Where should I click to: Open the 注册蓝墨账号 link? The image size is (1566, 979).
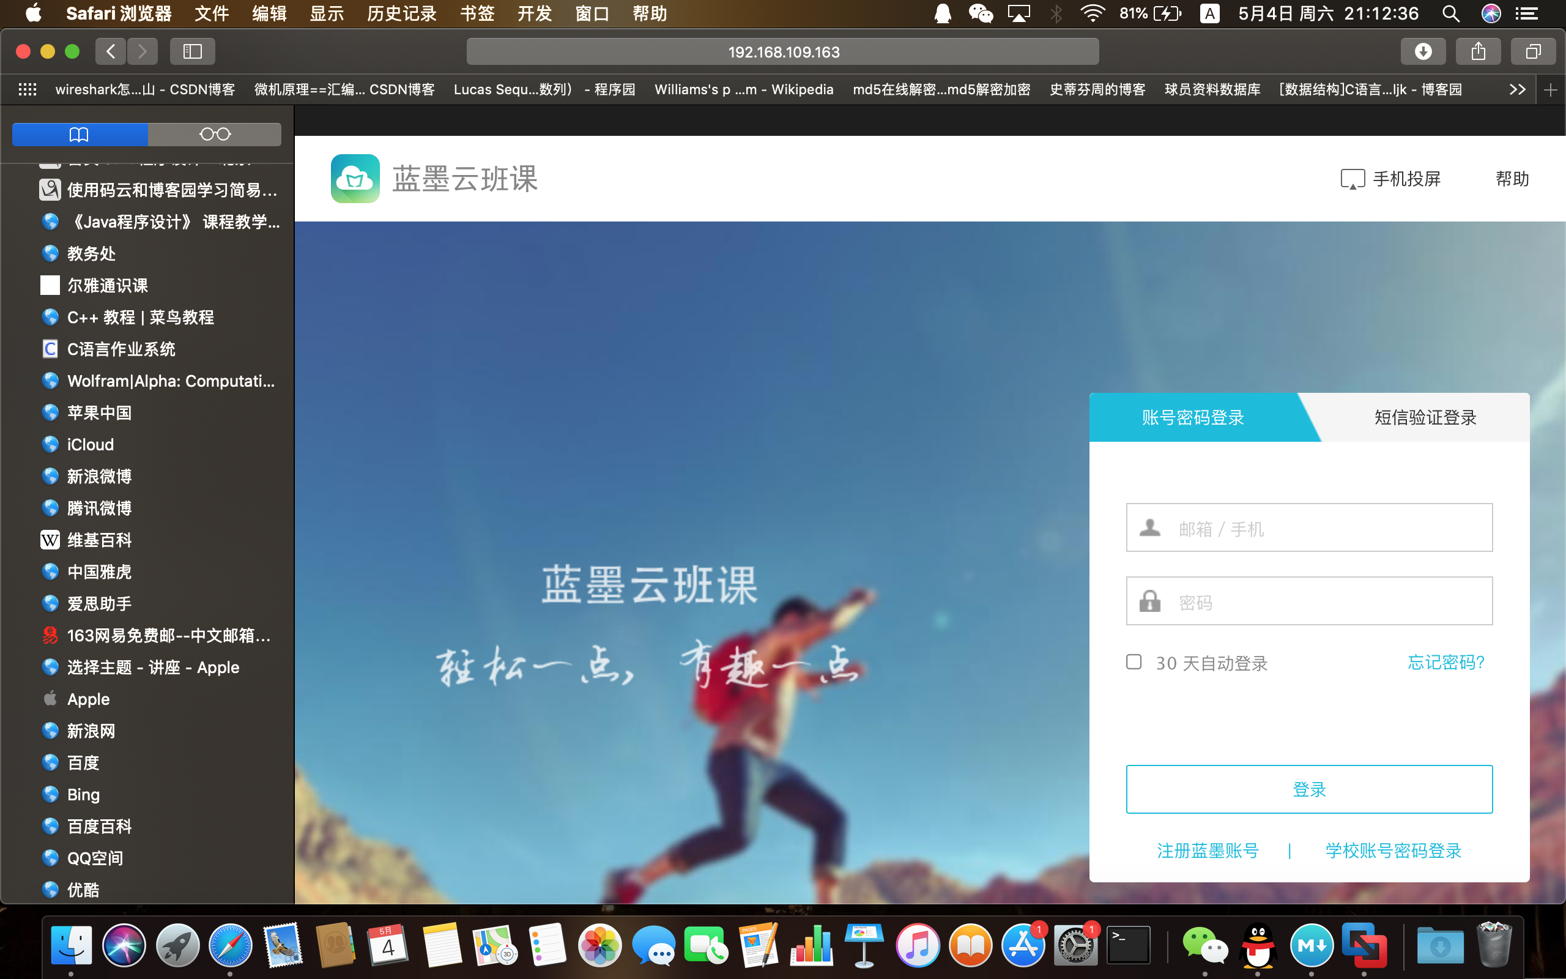(1208, 851)
